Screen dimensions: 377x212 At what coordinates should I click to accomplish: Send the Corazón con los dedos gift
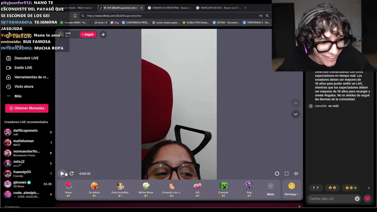pyautogui.click(x=171, y=190)
